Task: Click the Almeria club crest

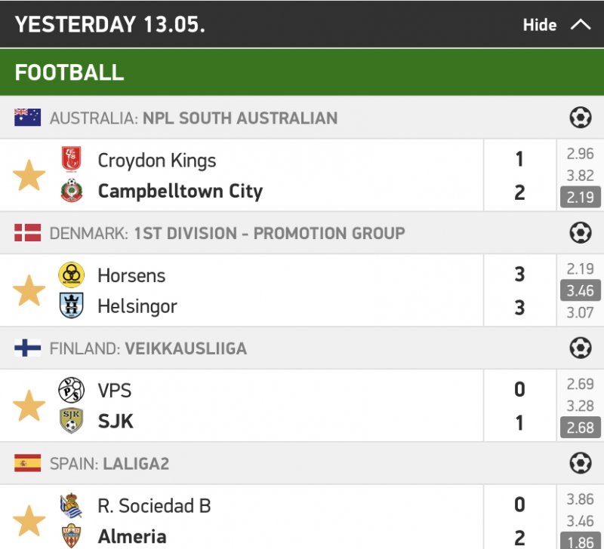Action: (71, 536)
